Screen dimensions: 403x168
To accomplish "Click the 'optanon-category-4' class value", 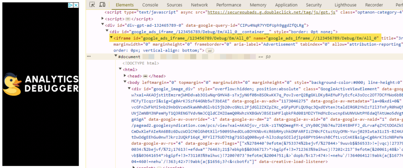I will coord(380,12).
